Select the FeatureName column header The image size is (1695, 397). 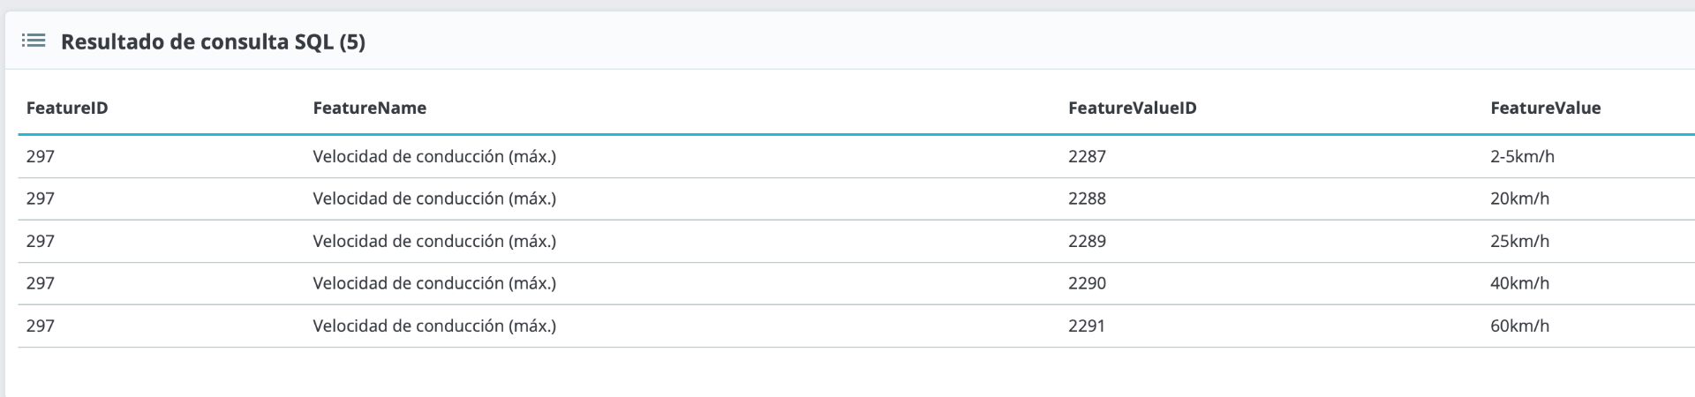369,108
